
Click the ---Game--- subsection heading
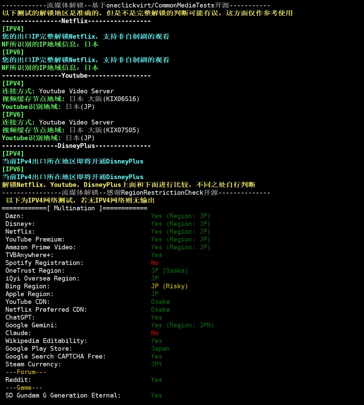click(24, 388)
